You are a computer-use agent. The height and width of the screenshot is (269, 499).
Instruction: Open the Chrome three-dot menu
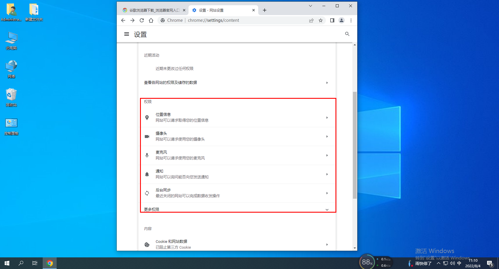point(351,20)
